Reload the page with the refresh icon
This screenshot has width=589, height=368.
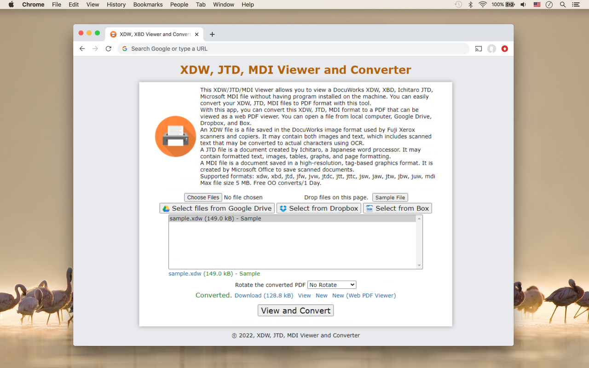tap(108, 48)
